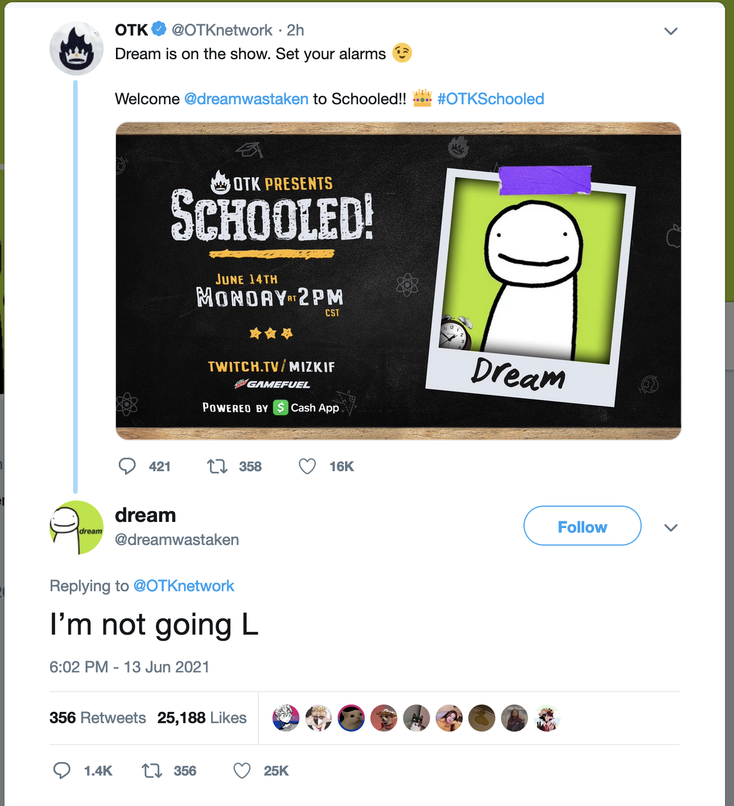Open the OTK profile avatar

pyautogui.click(x=77, y=48)
